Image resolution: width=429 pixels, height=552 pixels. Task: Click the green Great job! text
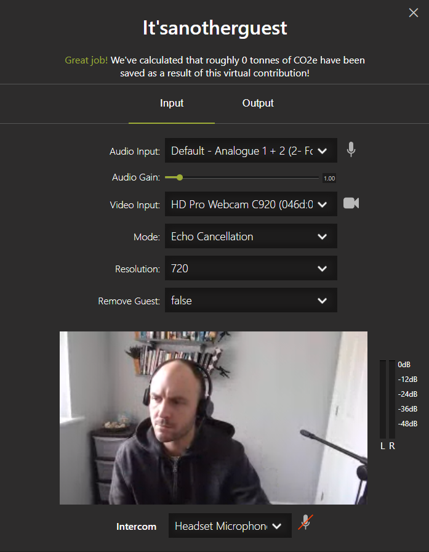point(86,60)
